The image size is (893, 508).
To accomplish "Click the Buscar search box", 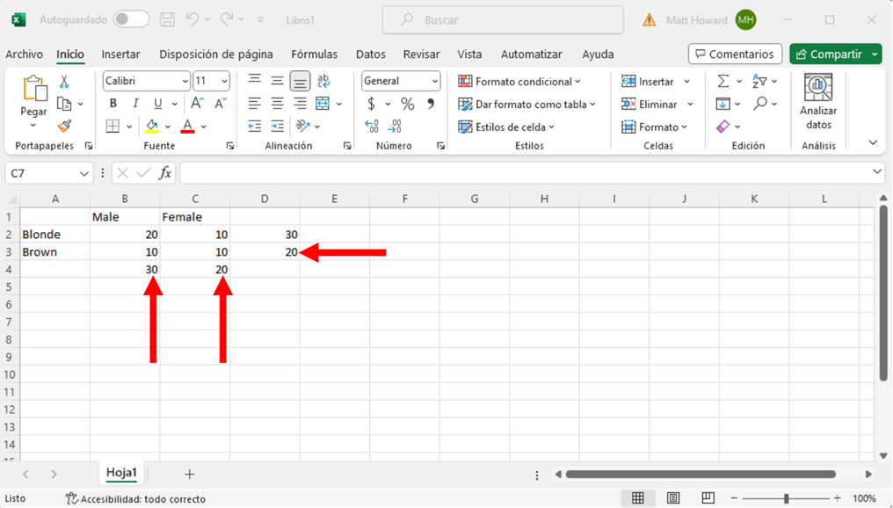I will tap(503, 19).
